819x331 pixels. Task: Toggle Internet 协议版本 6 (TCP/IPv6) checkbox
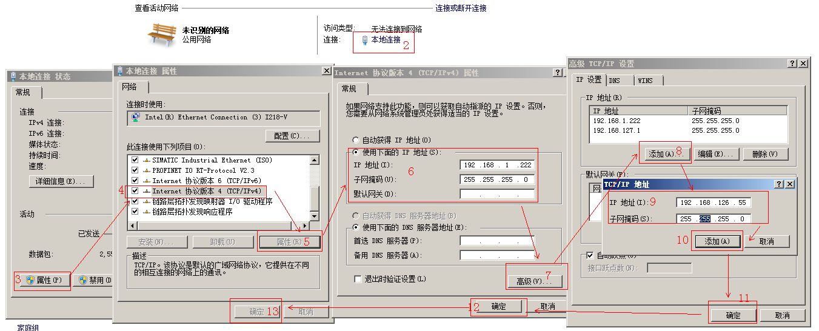click(135, 181)
